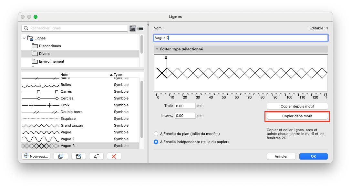Image resolution: width=351 pixels, height=187 pixels.
Task: Click the folder tree vertical scrollbar
Action: (141, 44)
